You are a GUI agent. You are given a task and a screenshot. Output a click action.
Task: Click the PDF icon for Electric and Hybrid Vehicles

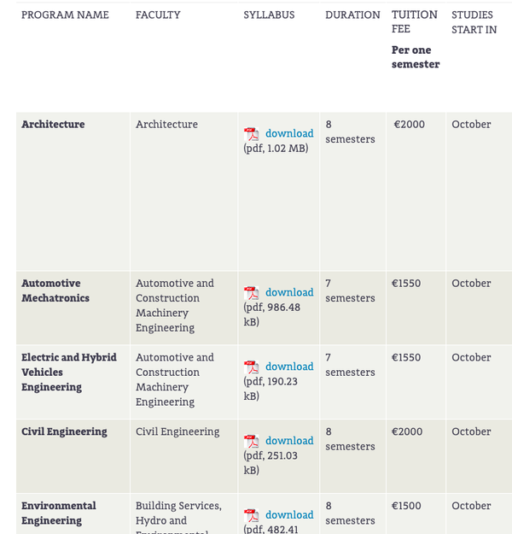251,367
